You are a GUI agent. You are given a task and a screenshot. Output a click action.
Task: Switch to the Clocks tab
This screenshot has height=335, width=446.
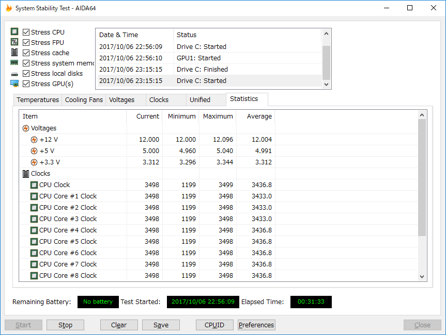(166, 100)
